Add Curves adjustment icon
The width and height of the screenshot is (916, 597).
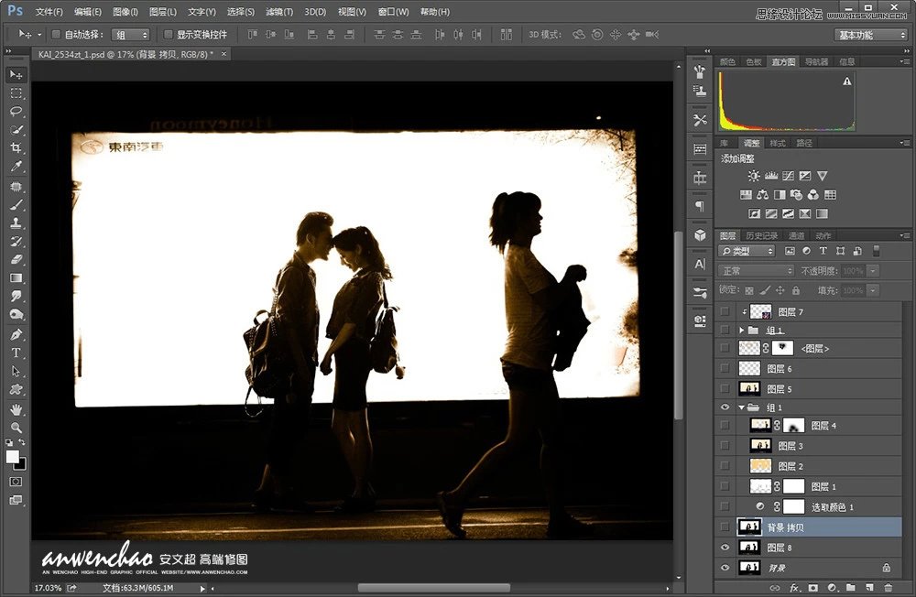pos(788,176)
